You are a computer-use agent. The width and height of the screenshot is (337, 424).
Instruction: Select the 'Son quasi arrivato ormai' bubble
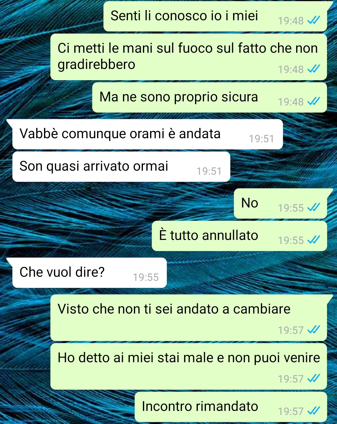pos(121,167)
